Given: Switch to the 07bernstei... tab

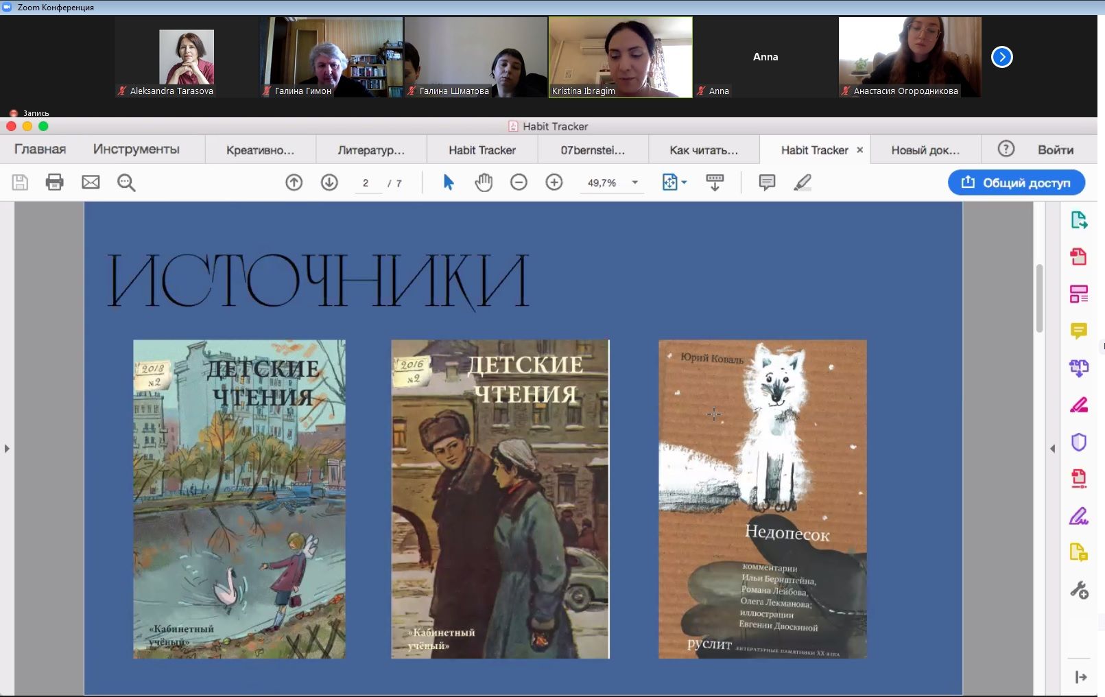Looking at the screenshot, I should tap(593, 150).
